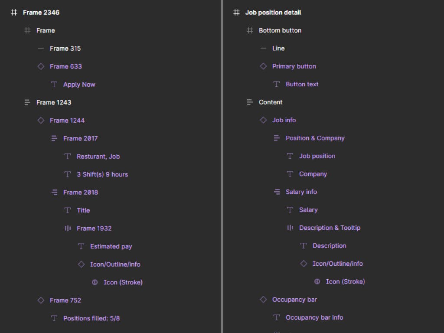The width and height of the screenshot is (444, 333).
Task: Click the line icon beside the Line layer
Action: (263, 48)
